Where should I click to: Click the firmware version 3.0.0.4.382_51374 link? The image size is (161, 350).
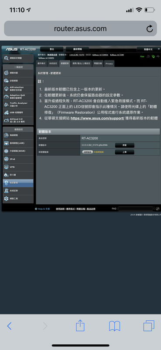point(77,55)
